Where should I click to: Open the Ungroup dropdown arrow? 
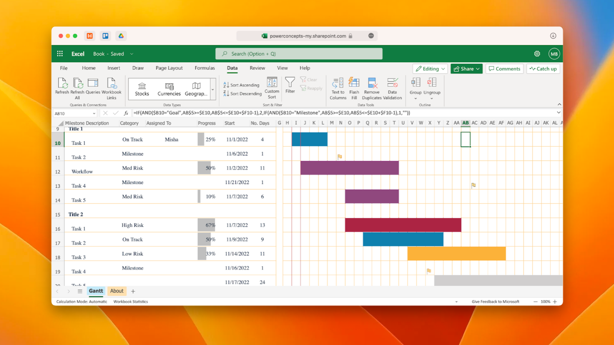click(432, 99)
